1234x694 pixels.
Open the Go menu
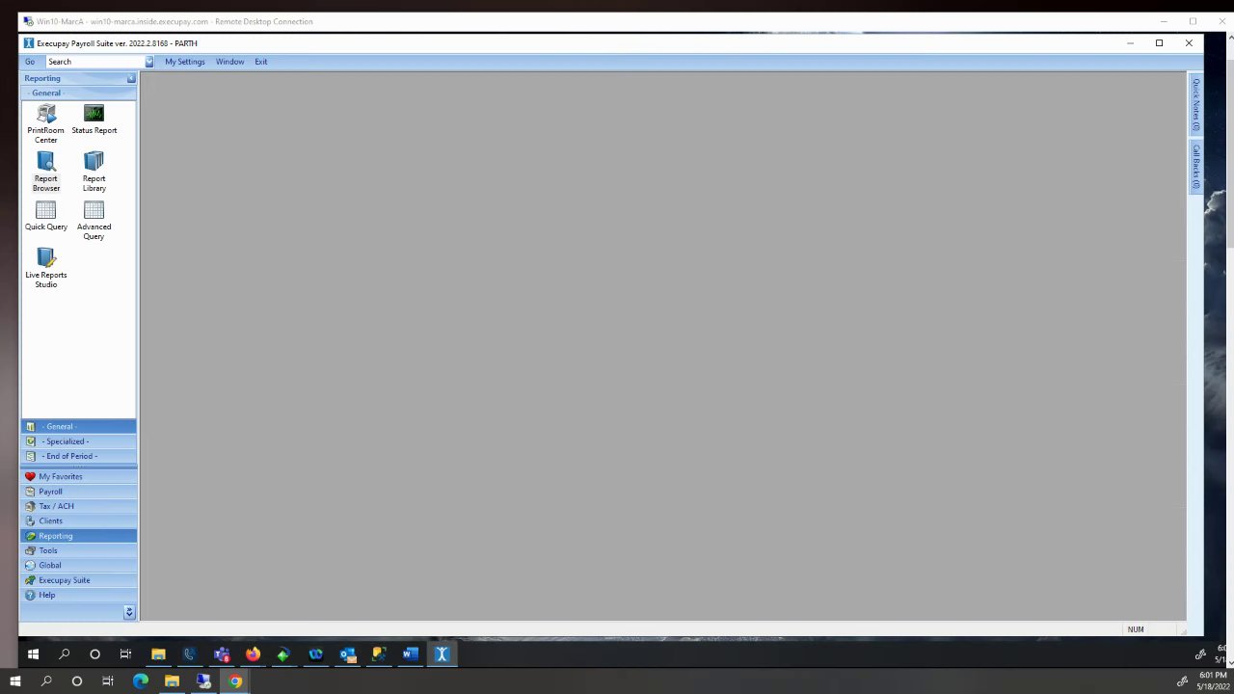pyautogui.click(x=30, y=62)
